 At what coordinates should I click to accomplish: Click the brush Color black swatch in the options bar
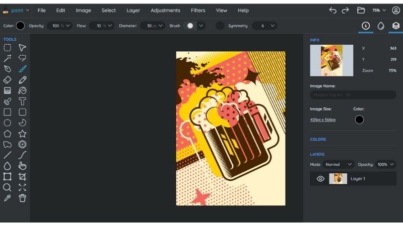(20, 26)
